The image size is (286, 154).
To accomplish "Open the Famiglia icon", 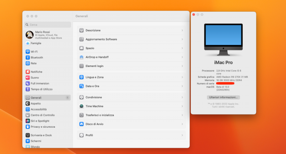I will click(28, 43).
